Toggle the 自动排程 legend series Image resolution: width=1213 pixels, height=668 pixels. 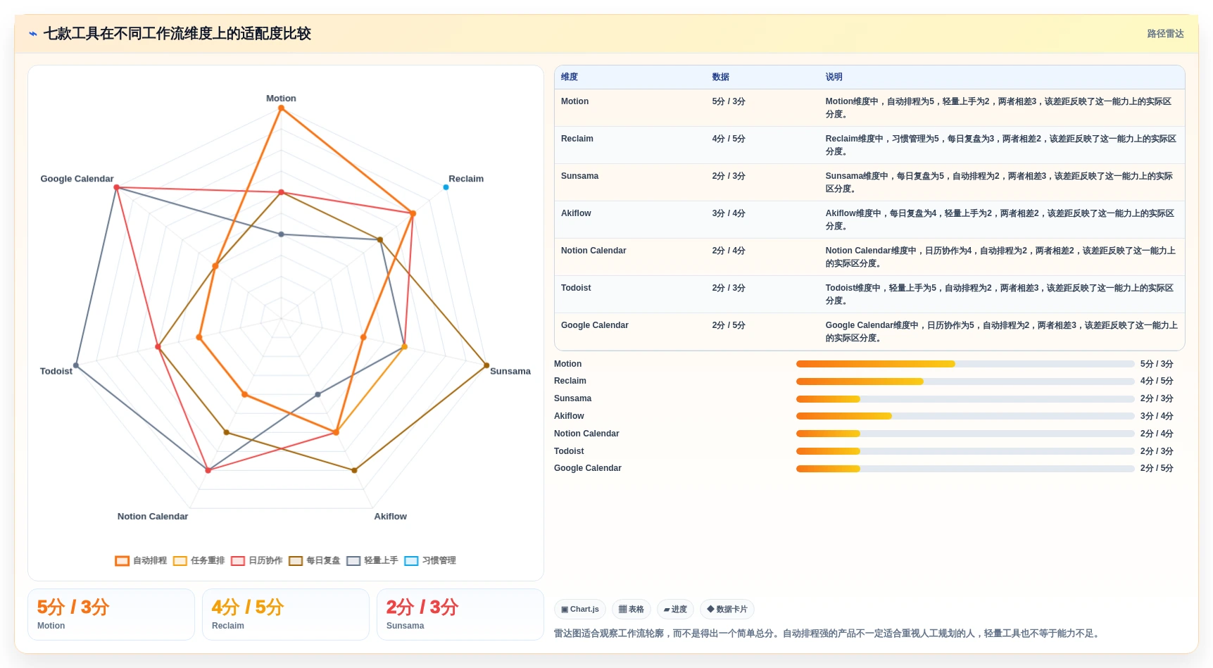(x=142, y=561)
